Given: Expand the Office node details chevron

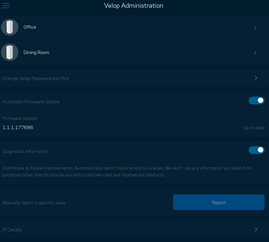Looking at the screenshot, I should click(256, 27).
